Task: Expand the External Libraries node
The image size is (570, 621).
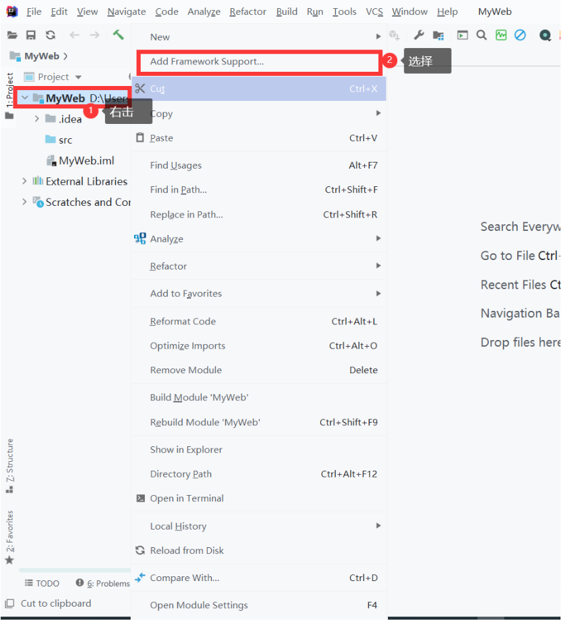Action: tap(24, 181)
